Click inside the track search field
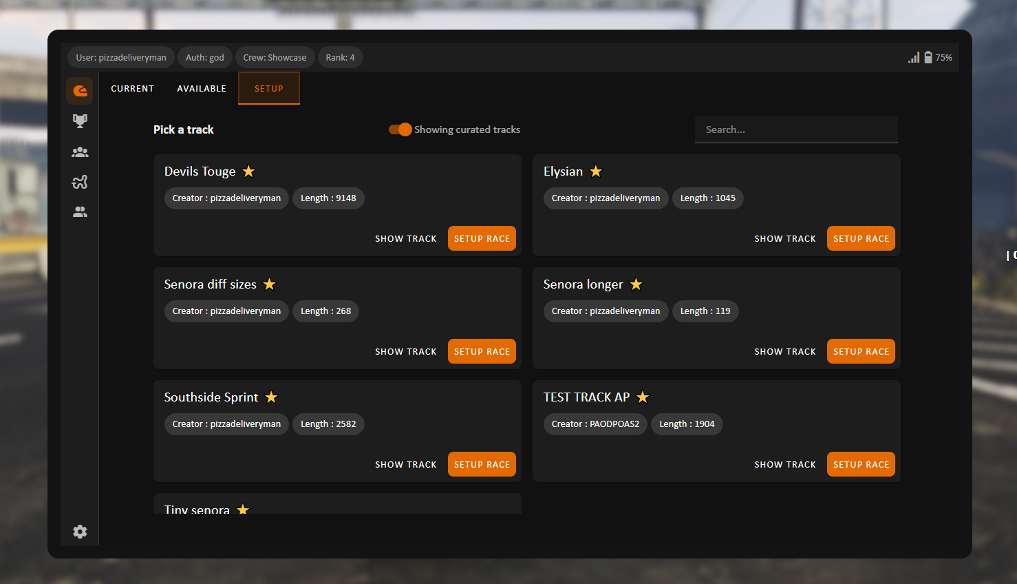Screen dimensions: 1017x584 pyautogui.click(x=796, y=129)
